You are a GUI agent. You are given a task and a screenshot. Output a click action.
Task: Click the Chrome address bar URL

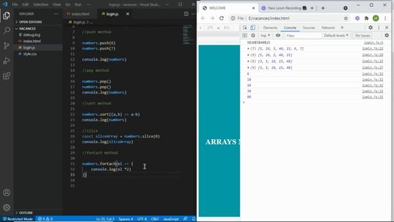[x=268, y=18]
